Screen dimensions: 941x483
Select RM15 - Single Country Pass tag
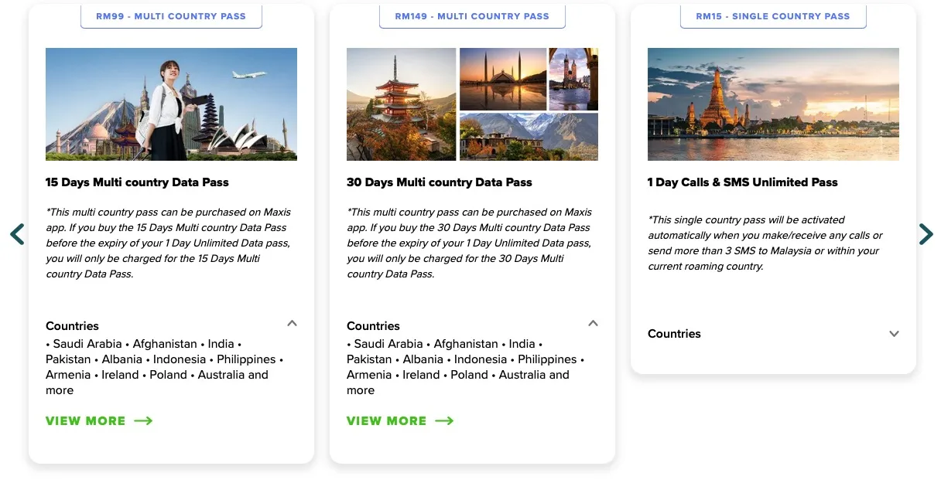pyautogui.click(x=773, y=16)
